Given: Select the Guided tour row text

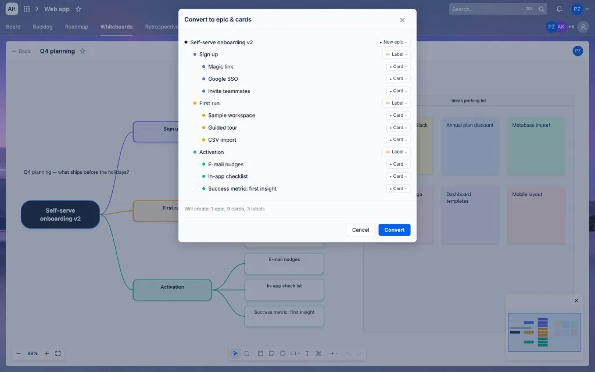Looking at the screenshot, I should (x=223, y=127).
